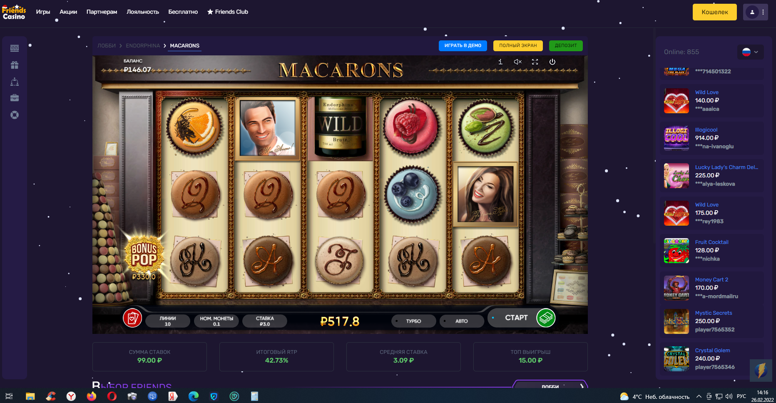The height and width of the screenshot is (403, 776).
Task: Toggle АВТО autoplay mode
Action: [461, 321]
